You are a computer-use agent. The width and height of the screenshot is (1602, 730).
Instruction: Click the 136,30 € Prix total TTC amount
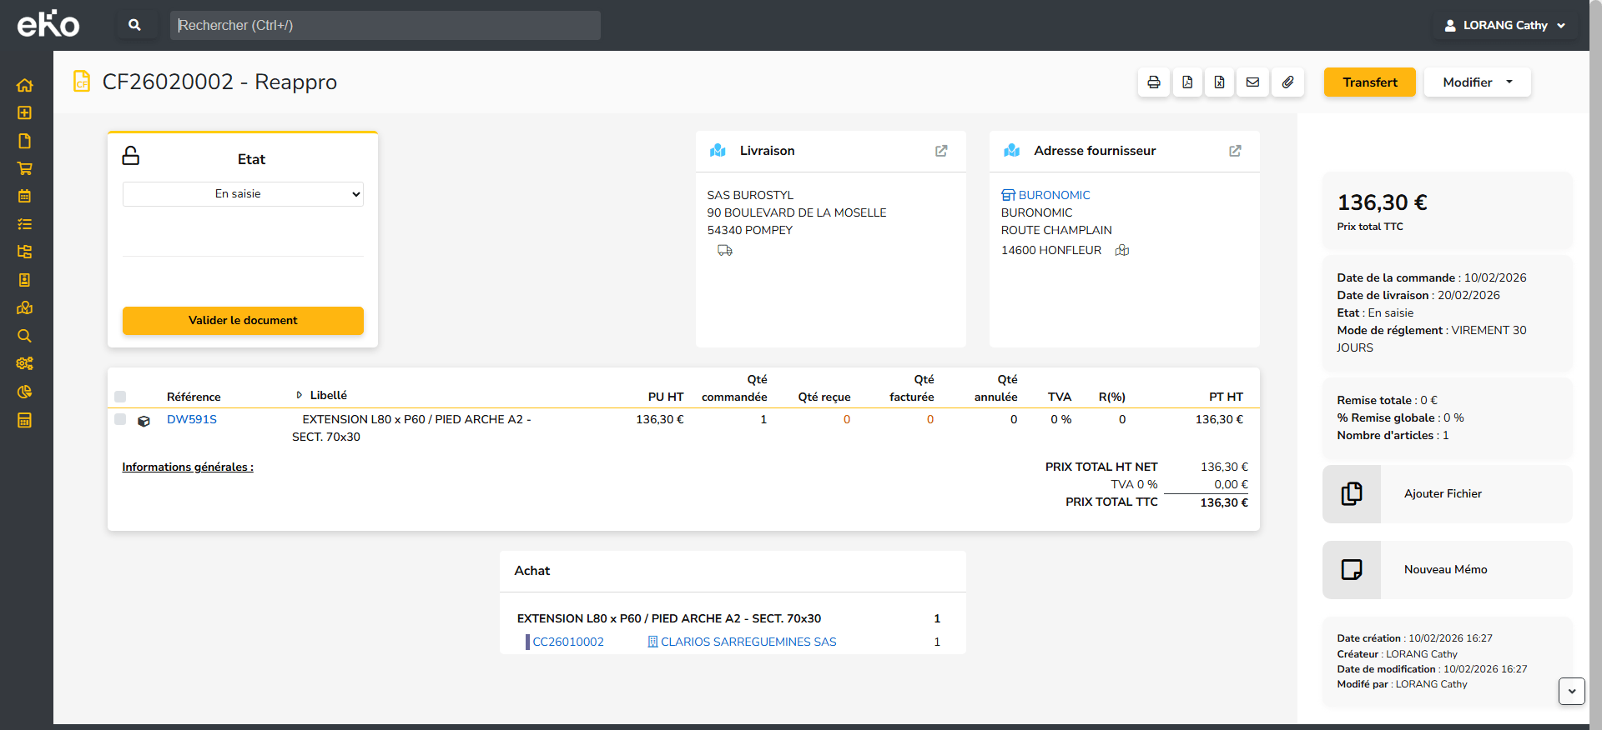(1382, 202)
